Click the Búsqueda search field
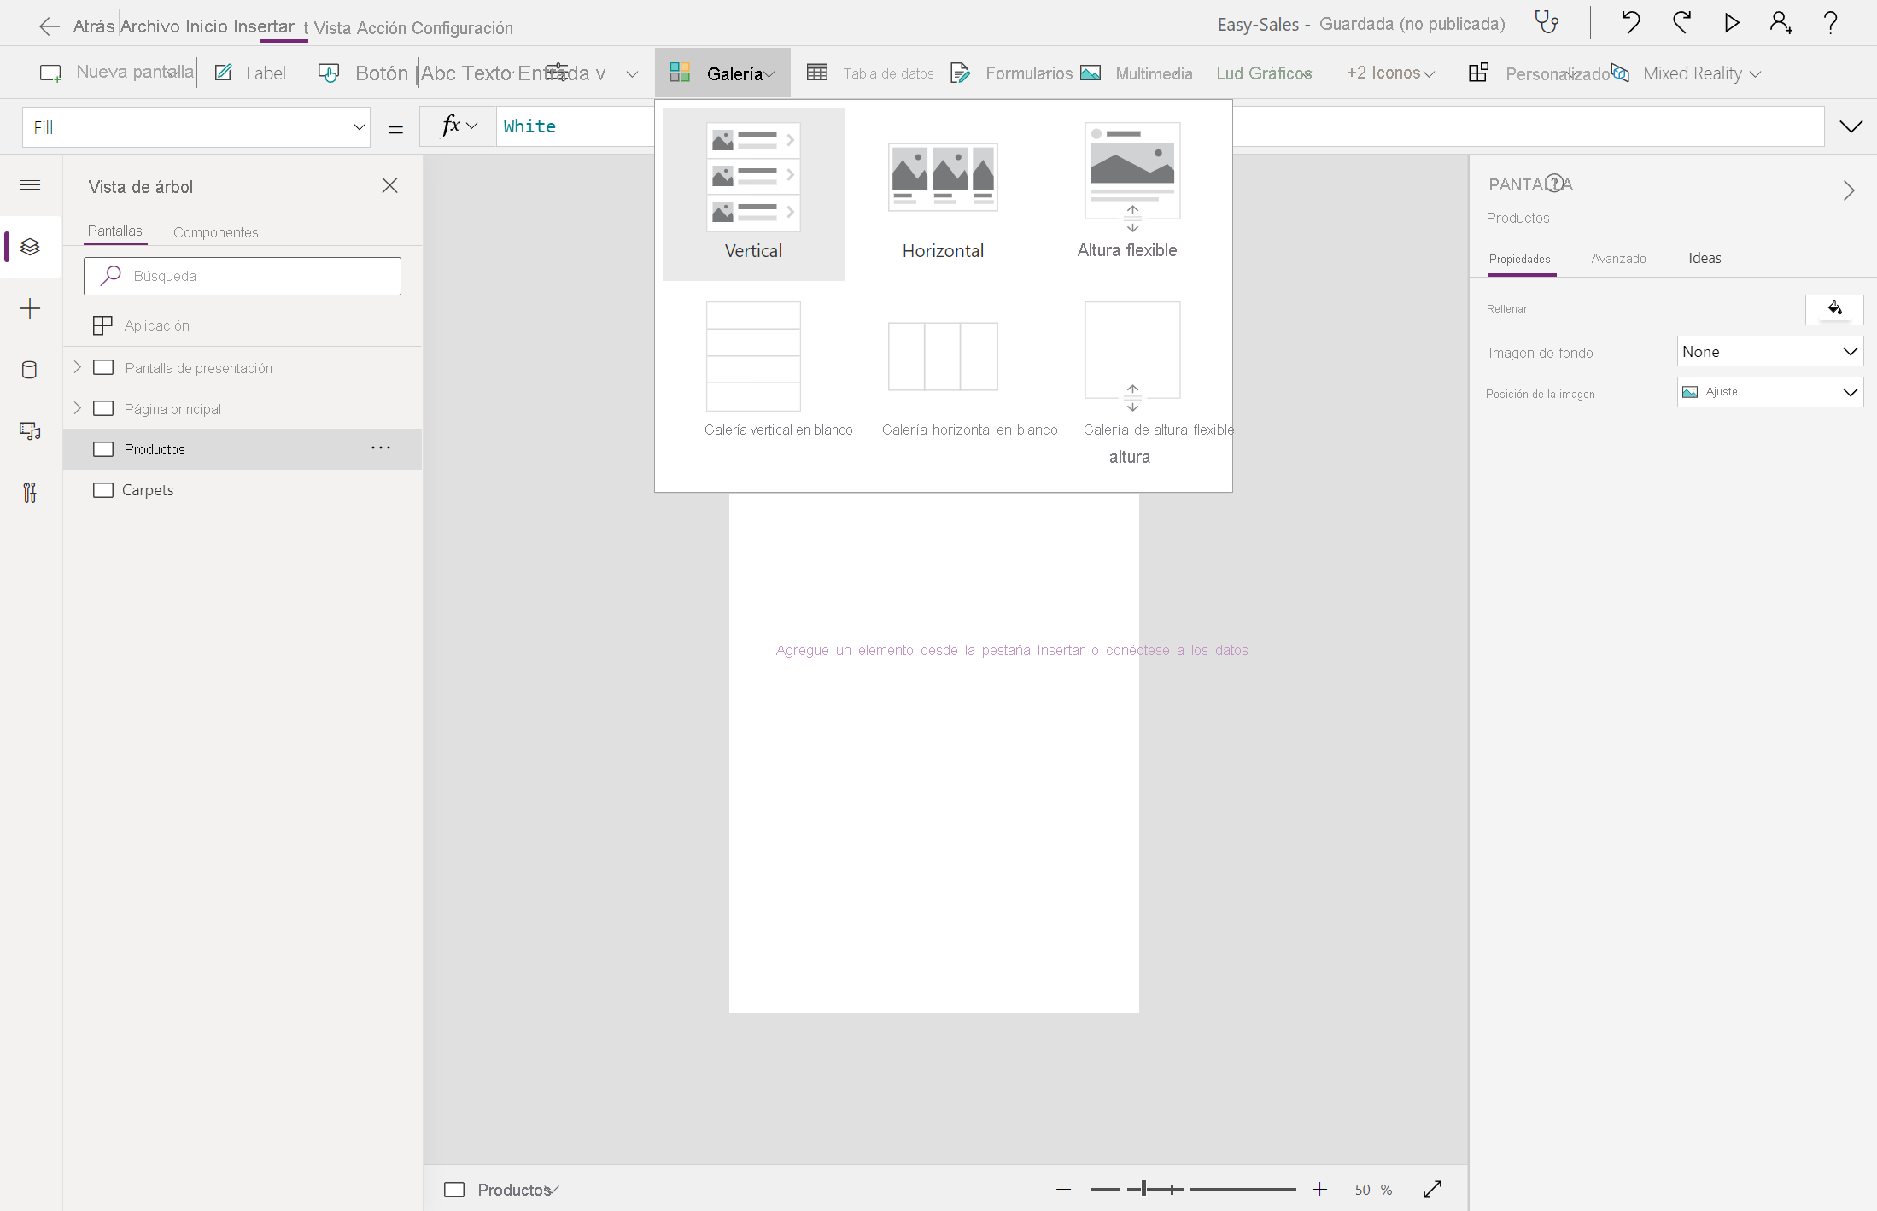Viewport: 1877px width, 1211px height. tap(243, 276)
